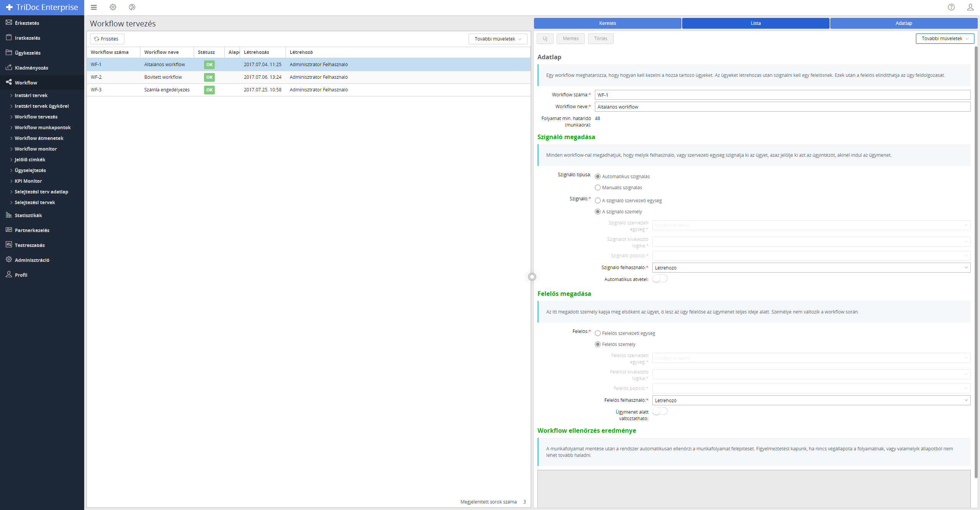Click the Frissites refresh button

(x=107, y=39)
